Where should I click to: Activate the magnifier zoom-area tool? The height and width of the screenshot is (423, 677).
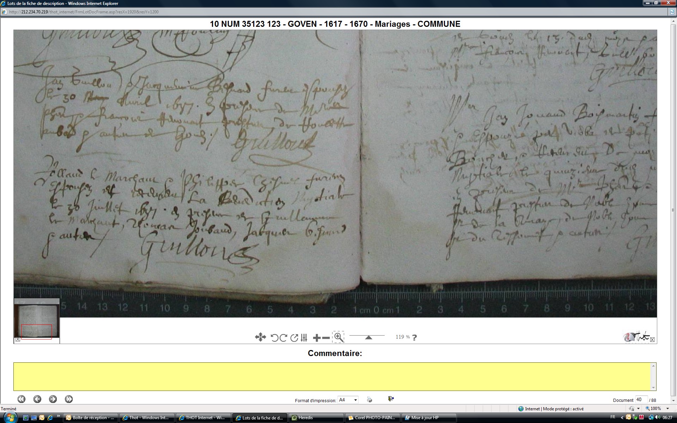click(338, 337)
